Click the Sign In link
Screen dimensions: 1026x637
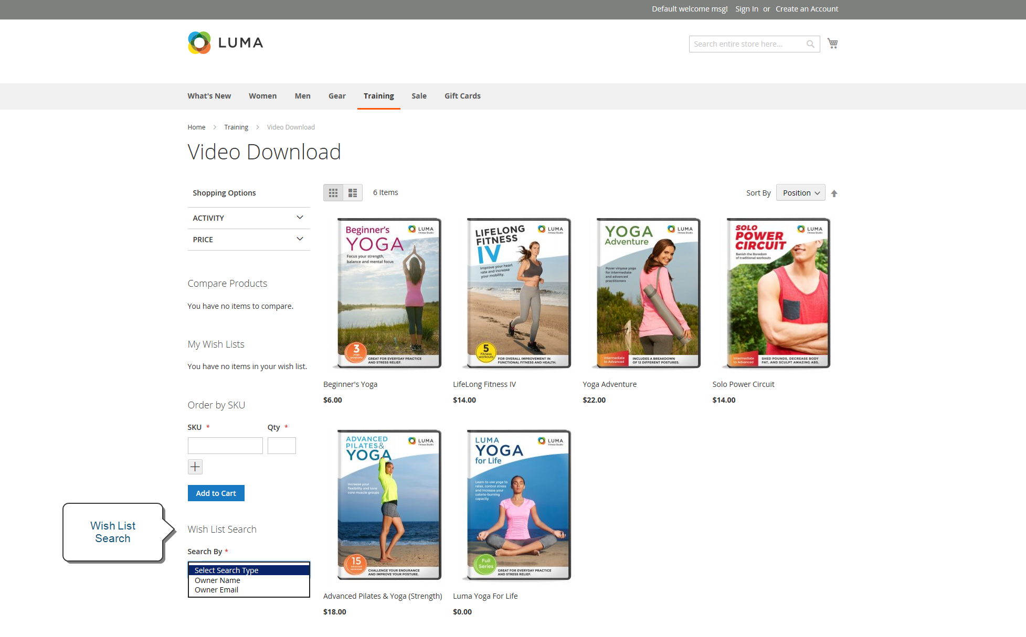pos(747,9)
